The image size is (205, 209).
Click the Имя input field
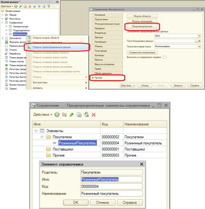click(x=111, y=179)
